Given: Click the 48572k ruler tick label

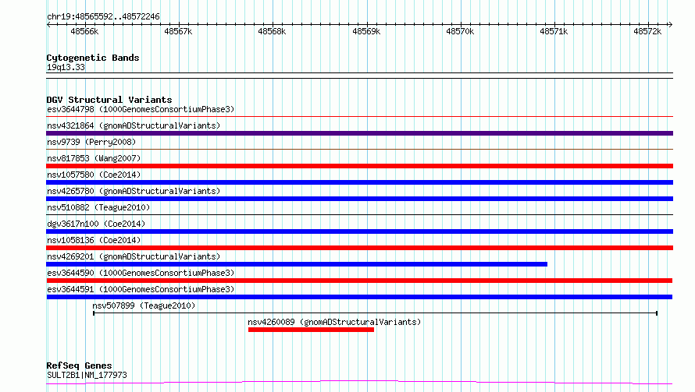Looking at the screenshot, I should tap(647, 31).
